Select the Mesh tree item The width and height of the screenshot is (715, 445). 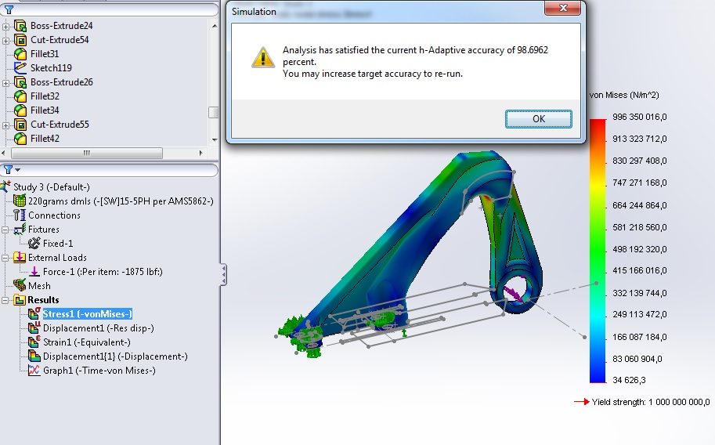pyautogui.click(x=39, y=286)
